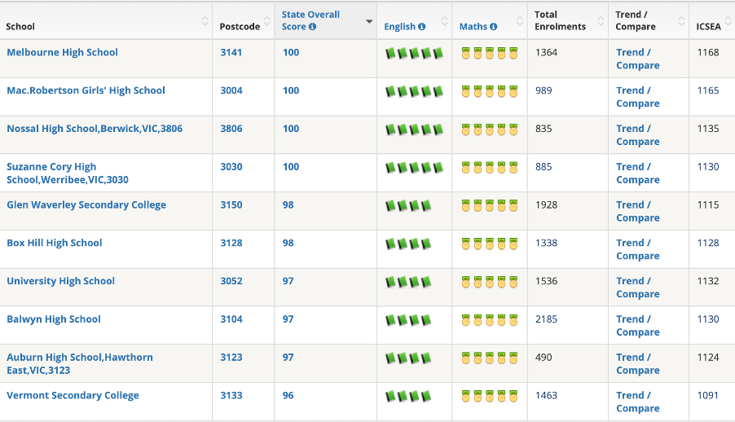
Task: Click postcode 3141 link
Action: pos(231,52)
